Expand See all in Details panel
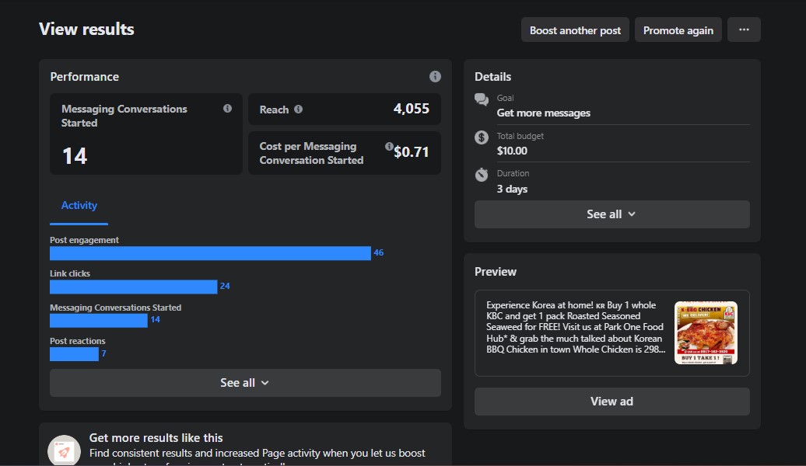 tap(612, 214)
